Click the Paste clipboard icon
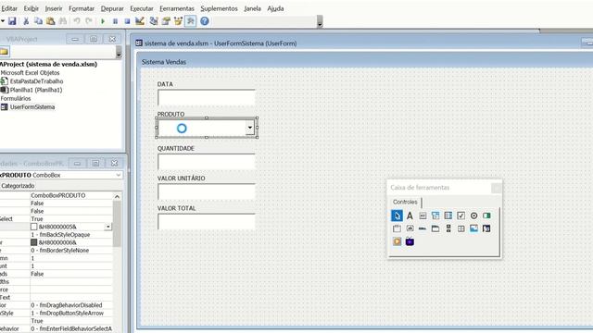The height and width of the screenshot is (333, 593). click(x=50, y=21)
